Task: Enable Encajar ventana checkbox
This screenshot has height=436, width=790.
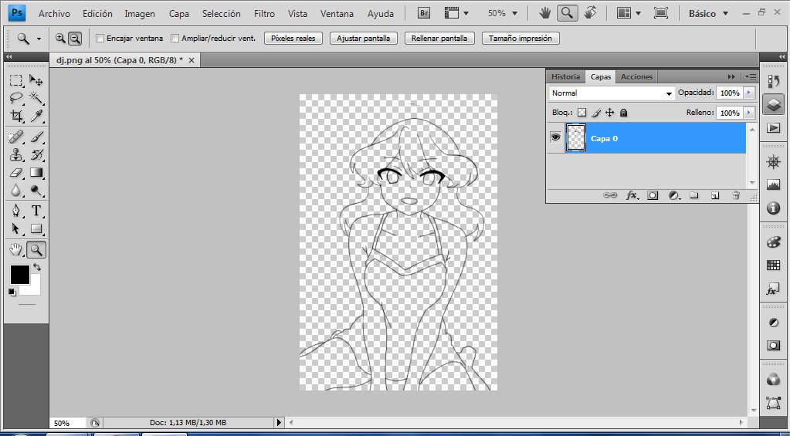Action: tap(100, 38)
